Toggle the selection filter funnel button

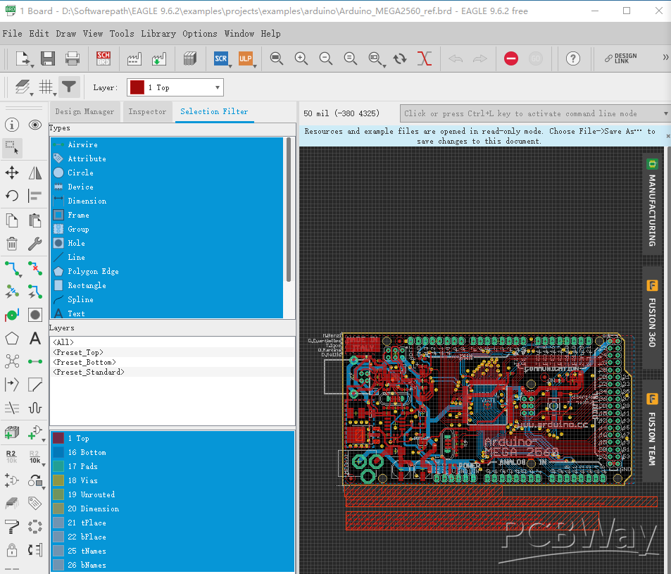pyautogui.click(x=68, y=87)
